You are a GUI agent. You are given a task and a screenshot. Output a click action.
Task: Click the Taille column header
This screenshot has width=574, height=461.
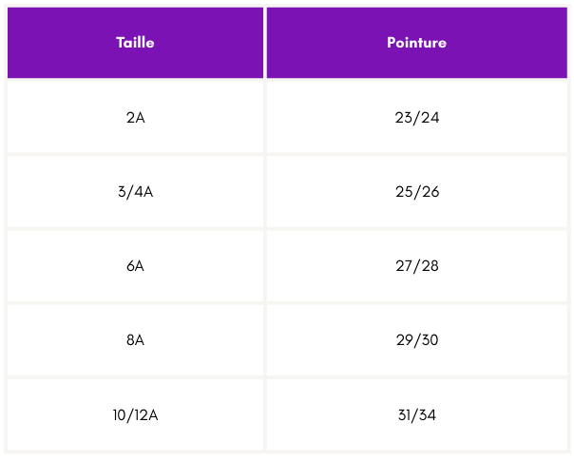135,43
